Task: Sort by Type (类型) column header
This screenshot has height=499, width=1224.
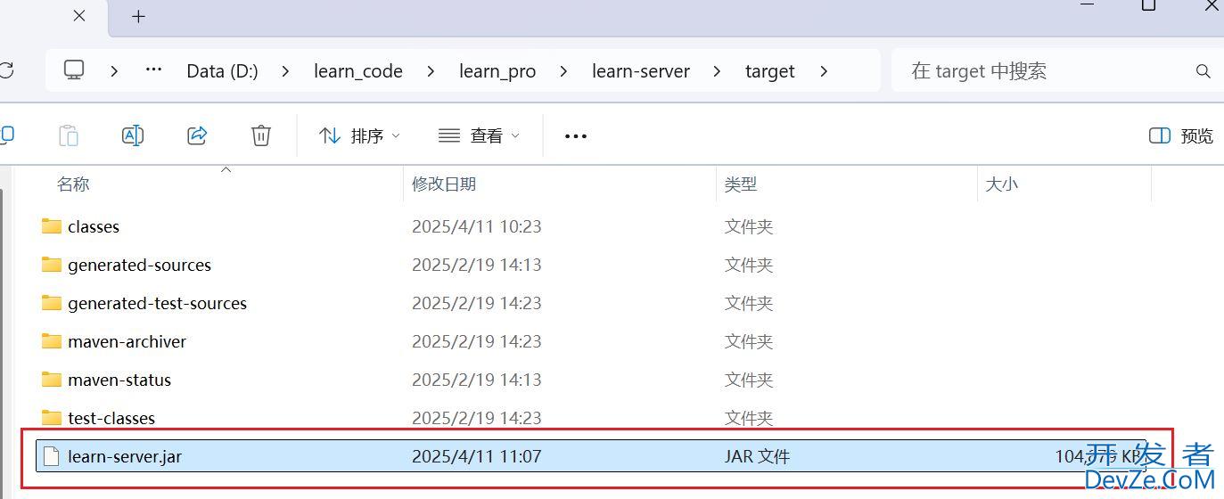Action: 741,184
